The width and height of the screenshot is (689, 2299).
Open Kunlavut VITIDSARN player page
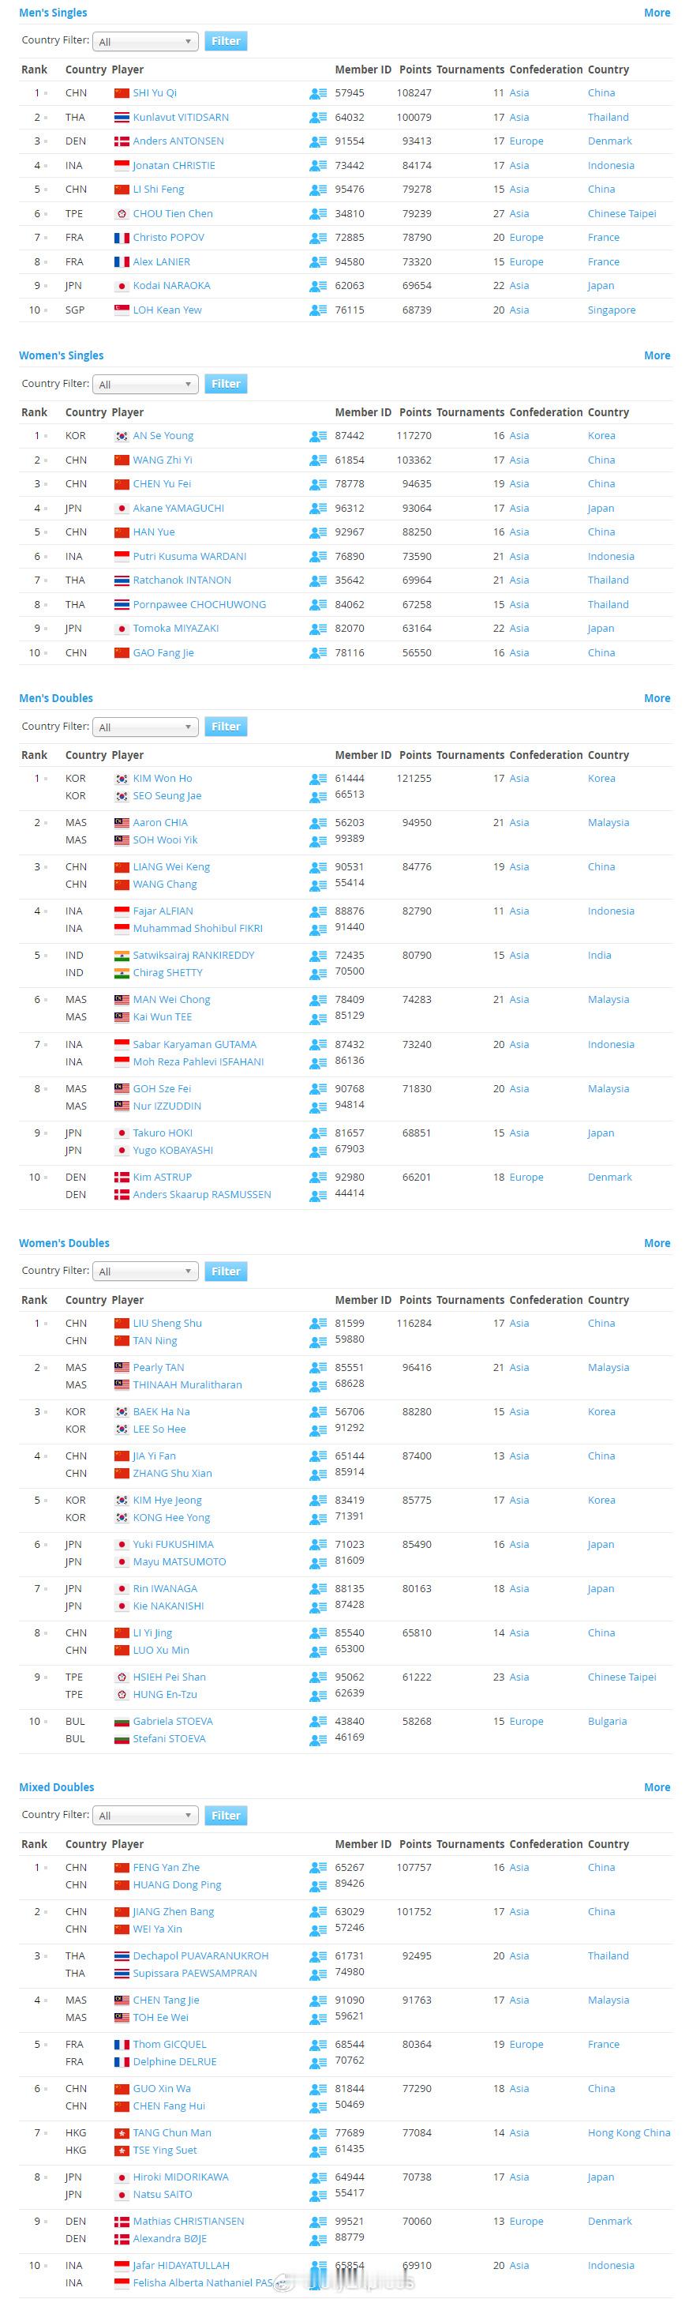(x=180, y=117)
